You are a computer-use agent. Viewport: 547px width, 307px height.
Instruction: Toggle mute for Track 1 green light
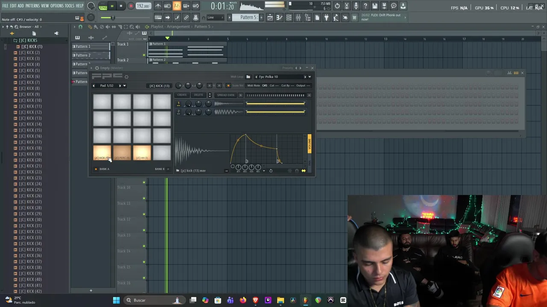coord(144,55)
